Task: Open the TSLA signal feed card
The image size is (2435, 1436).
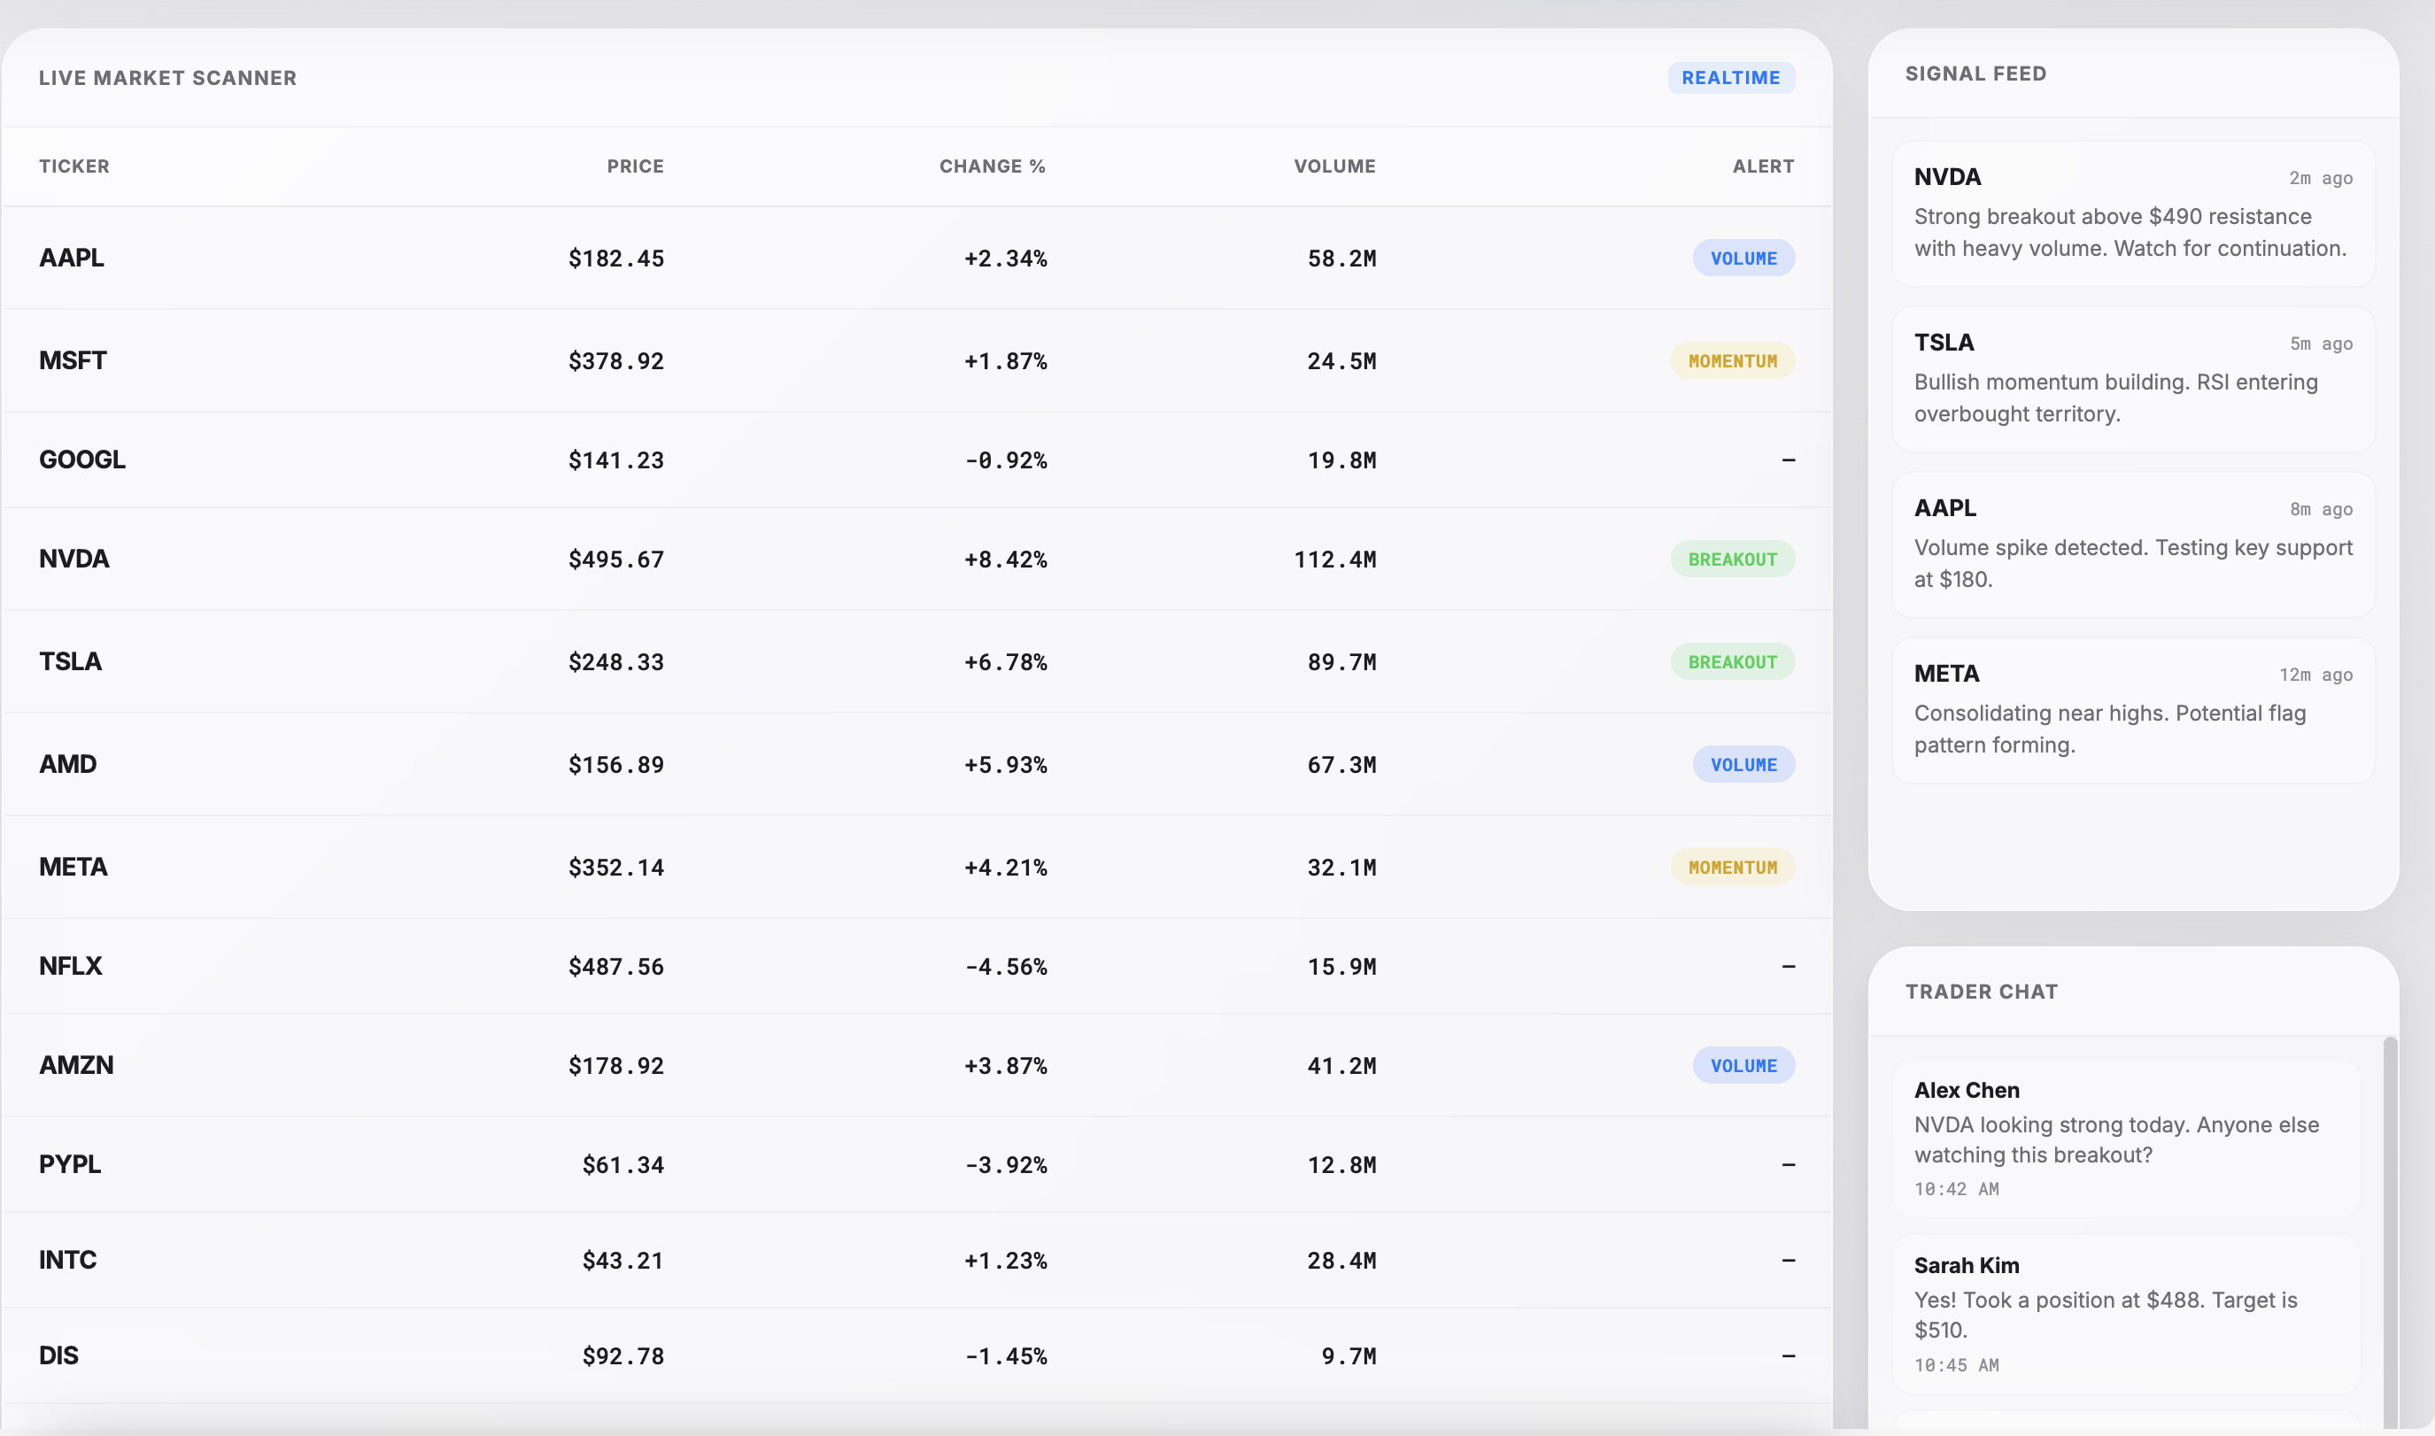Action: (x=2132, y=378)
